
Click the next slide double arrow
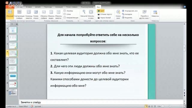coord(184,95)
